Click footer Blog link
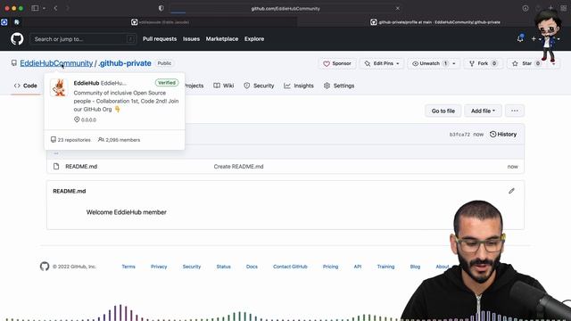 point(415,267)
